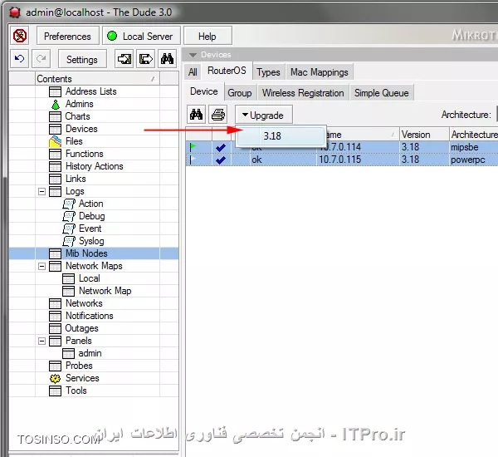Click the undo arrow icon
The height and width of the screenshot is (457, 498).
coord(19,59)
